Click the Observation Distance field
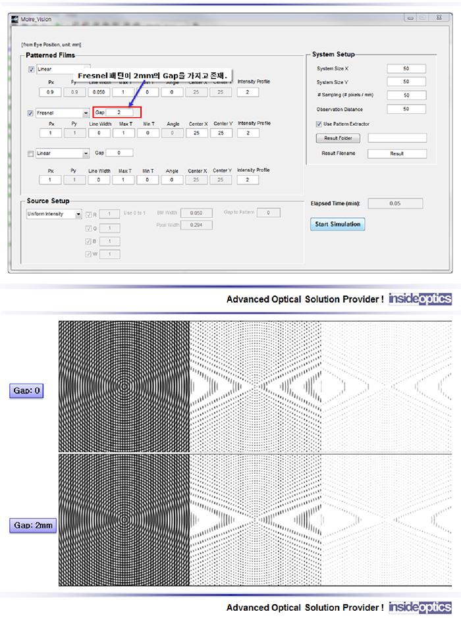Screen dimensions: 461x618 406,109
